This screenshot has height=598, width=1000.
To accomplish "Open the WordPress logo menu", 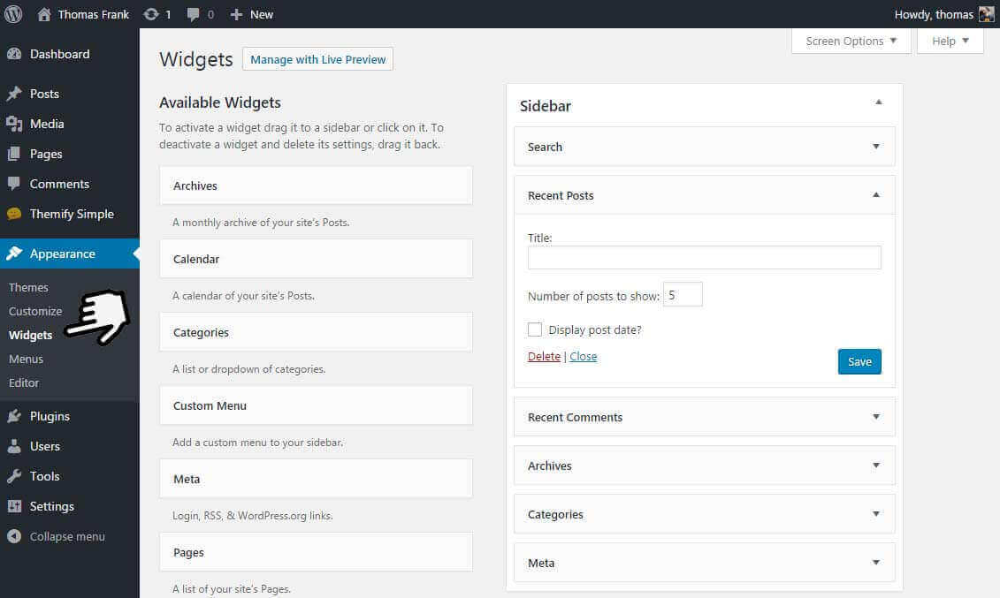I will [x=13, y=14].
